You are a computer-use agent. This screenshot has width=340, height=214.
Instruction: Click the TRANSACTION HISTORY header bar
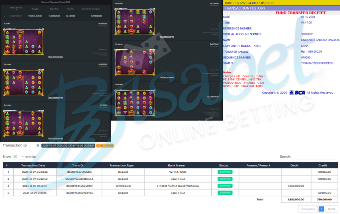[281, 8]
